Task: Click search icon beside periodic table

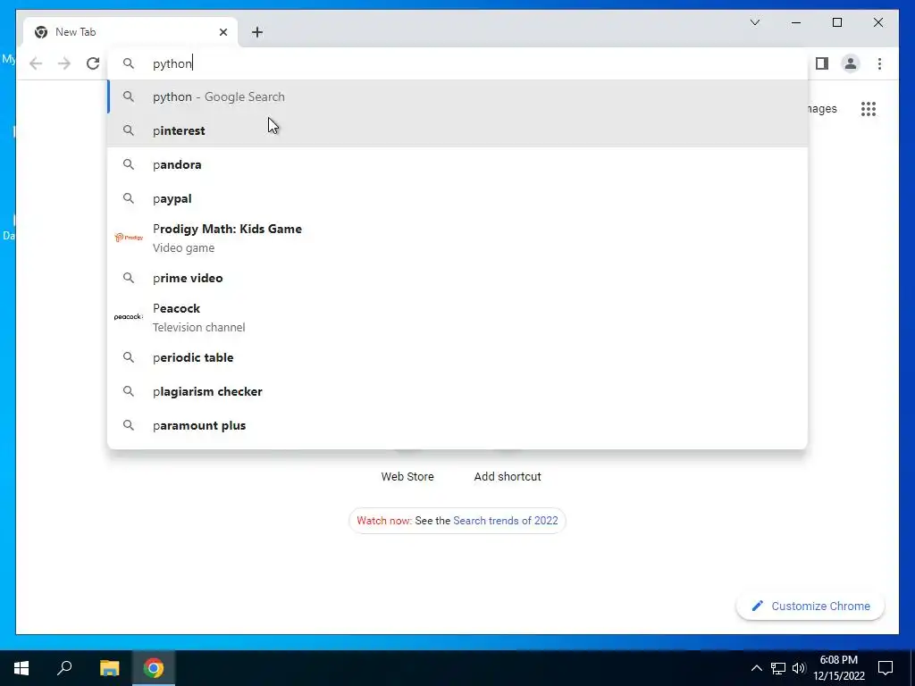Action: [x=129, y=357]
